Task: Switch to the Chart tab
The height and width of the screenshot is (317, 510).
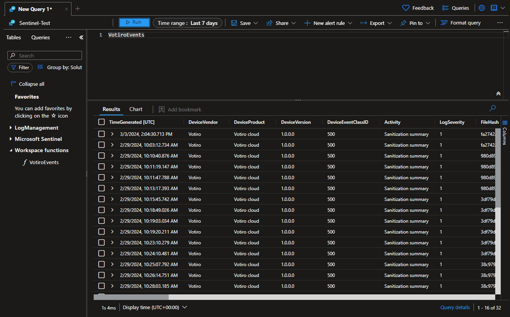Action: click(136, 109)
